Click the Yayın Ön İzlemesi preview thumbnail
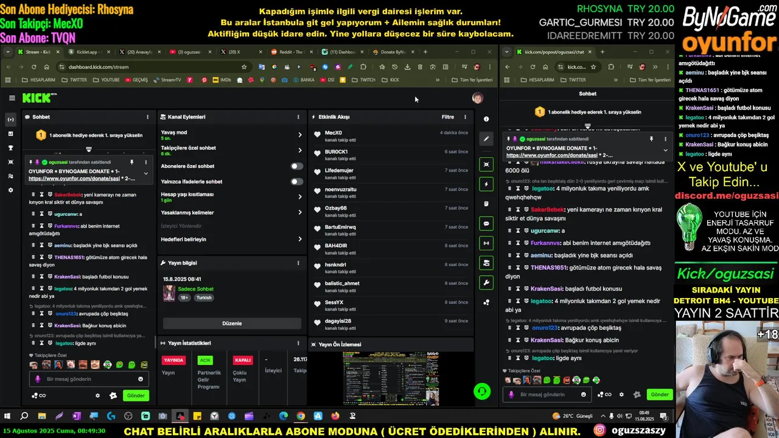This screenshot has width=779, height=438. tap(391, 378)
